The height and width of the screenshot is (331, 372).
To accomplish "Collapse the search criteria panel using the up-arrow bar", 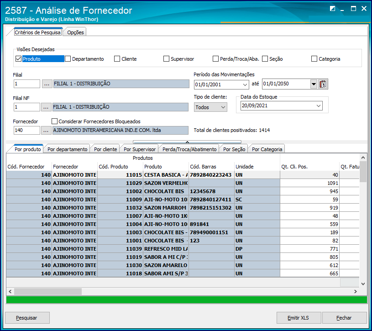I will pos(187,142).
